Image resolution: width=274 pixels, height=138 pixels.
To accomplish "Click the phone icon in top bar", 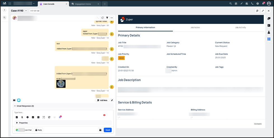I will pyautogui.click(x=252, y=4).
